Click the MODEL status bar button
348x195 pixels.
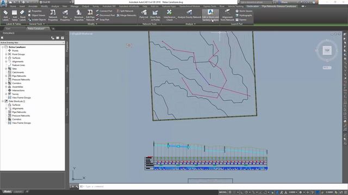[222, 192]
